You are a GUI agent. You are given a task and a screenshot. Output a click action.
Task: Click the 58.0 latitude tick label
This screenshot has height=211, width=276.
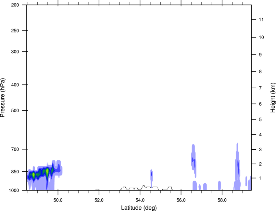point(222,200)
